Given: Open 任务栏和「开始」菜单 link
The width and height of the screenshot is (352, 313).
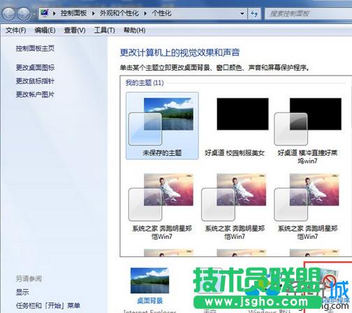Looking at the screenshot, I should point(48,305).
